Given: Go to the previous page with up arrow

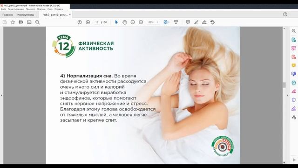Looking at the screenshot, I should point(80,22).
